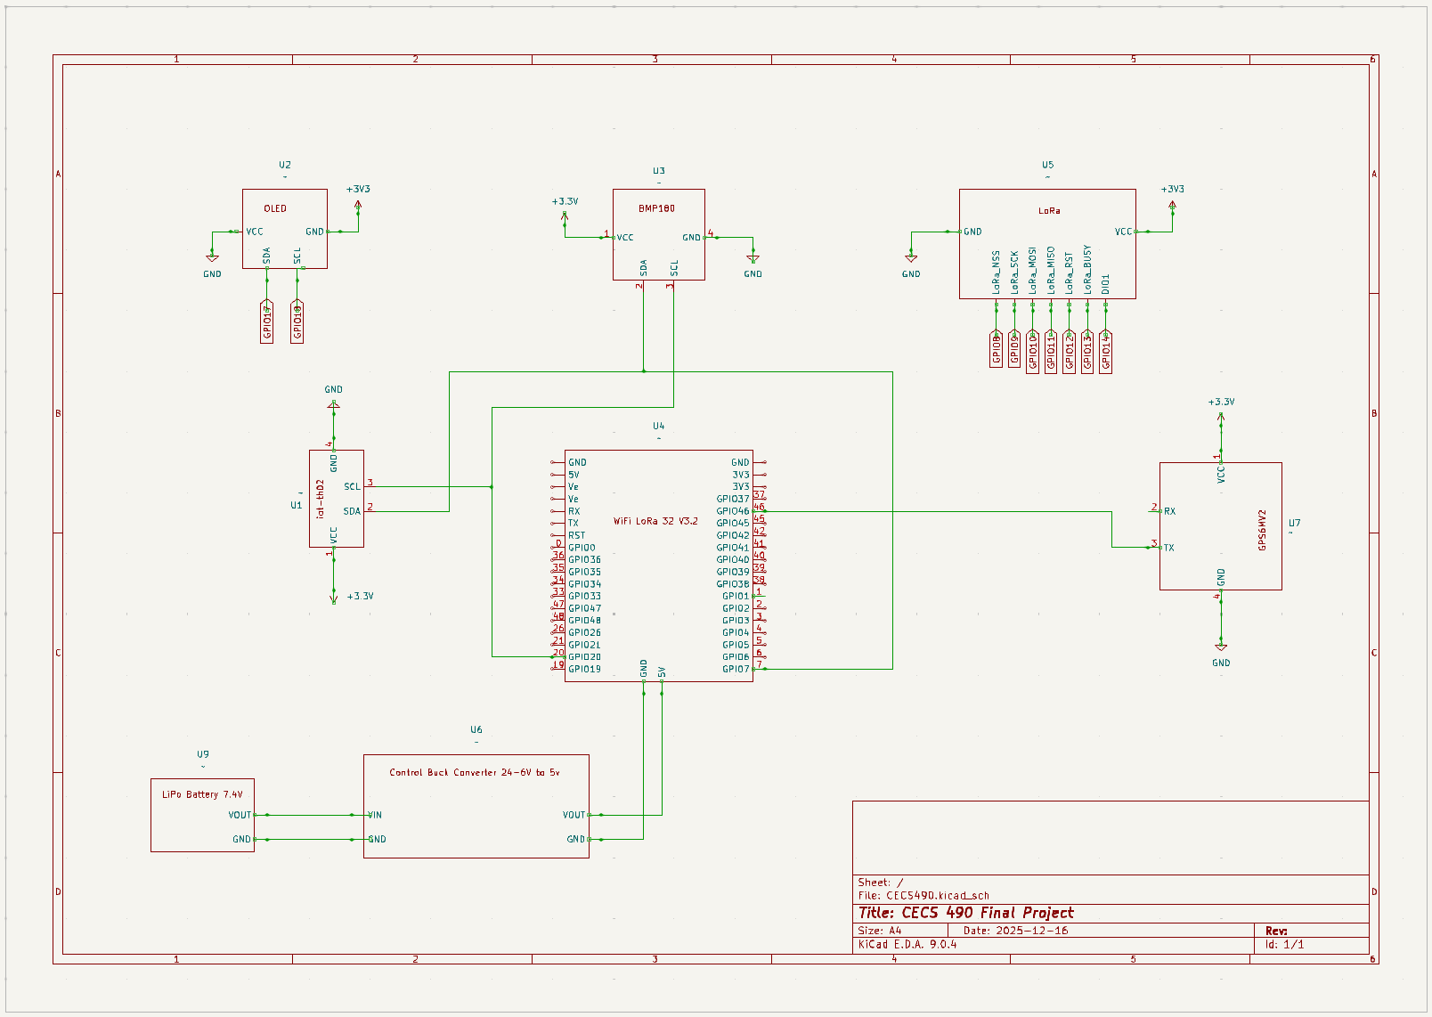Select the OLED component name
Screen dimensions: 1432x1017
coord(275,208)
